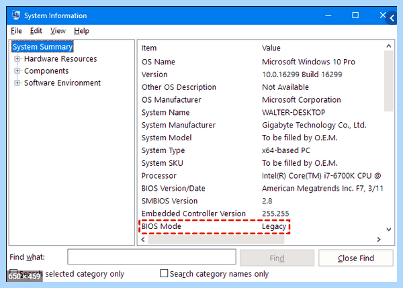Image resolution: width=403 pixels, height=288 pixels.
Task: Click the System Information app icon in title bar
Action: (x=16, y=15)
